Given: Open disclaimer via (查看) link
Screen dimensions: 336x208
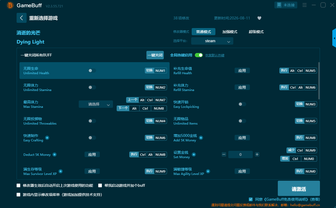Looking at the screenshot, I should 315,199.
